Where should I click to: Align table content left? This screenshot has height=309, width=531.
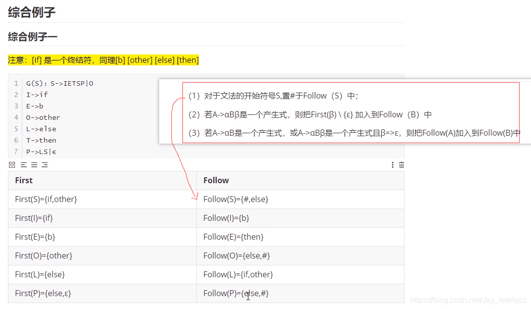tap(24, 165)
